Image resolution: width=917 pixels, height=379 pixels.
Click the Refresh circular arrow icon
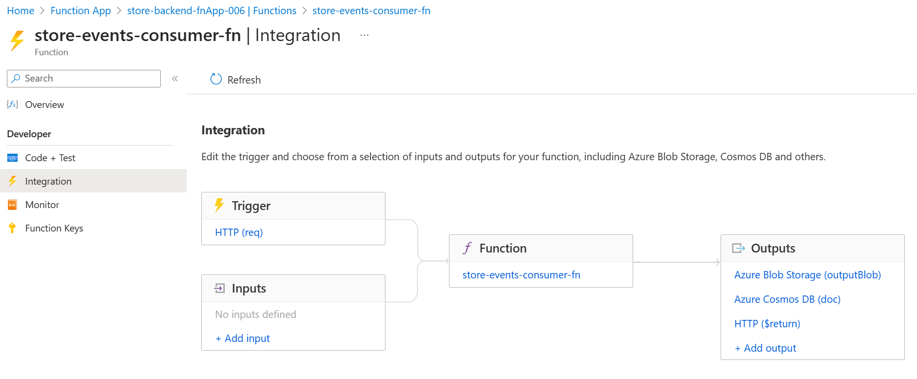coord(216,79)
